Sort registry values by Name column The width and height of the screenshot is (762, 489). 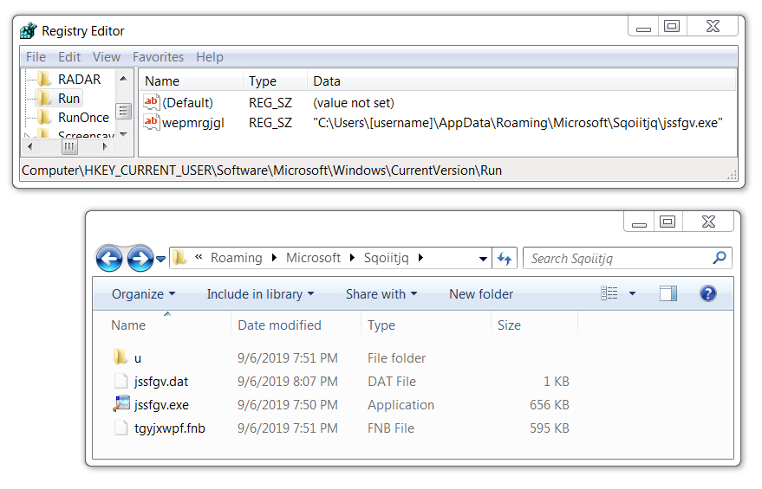[x=191, y=81]
